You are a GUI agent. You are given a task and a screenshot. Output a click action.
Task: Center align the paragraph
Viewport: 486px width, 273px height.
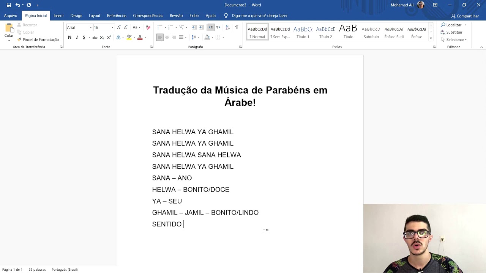coord(167,37)
